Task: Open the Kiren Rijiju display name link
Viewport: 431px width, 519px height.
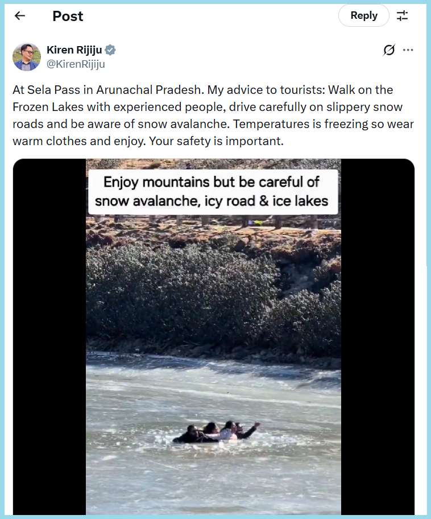Action: 74,50
